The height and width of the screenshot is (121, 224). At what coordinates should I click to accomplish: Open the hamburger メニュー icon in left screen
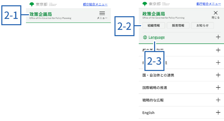click(x=102, y=15)
